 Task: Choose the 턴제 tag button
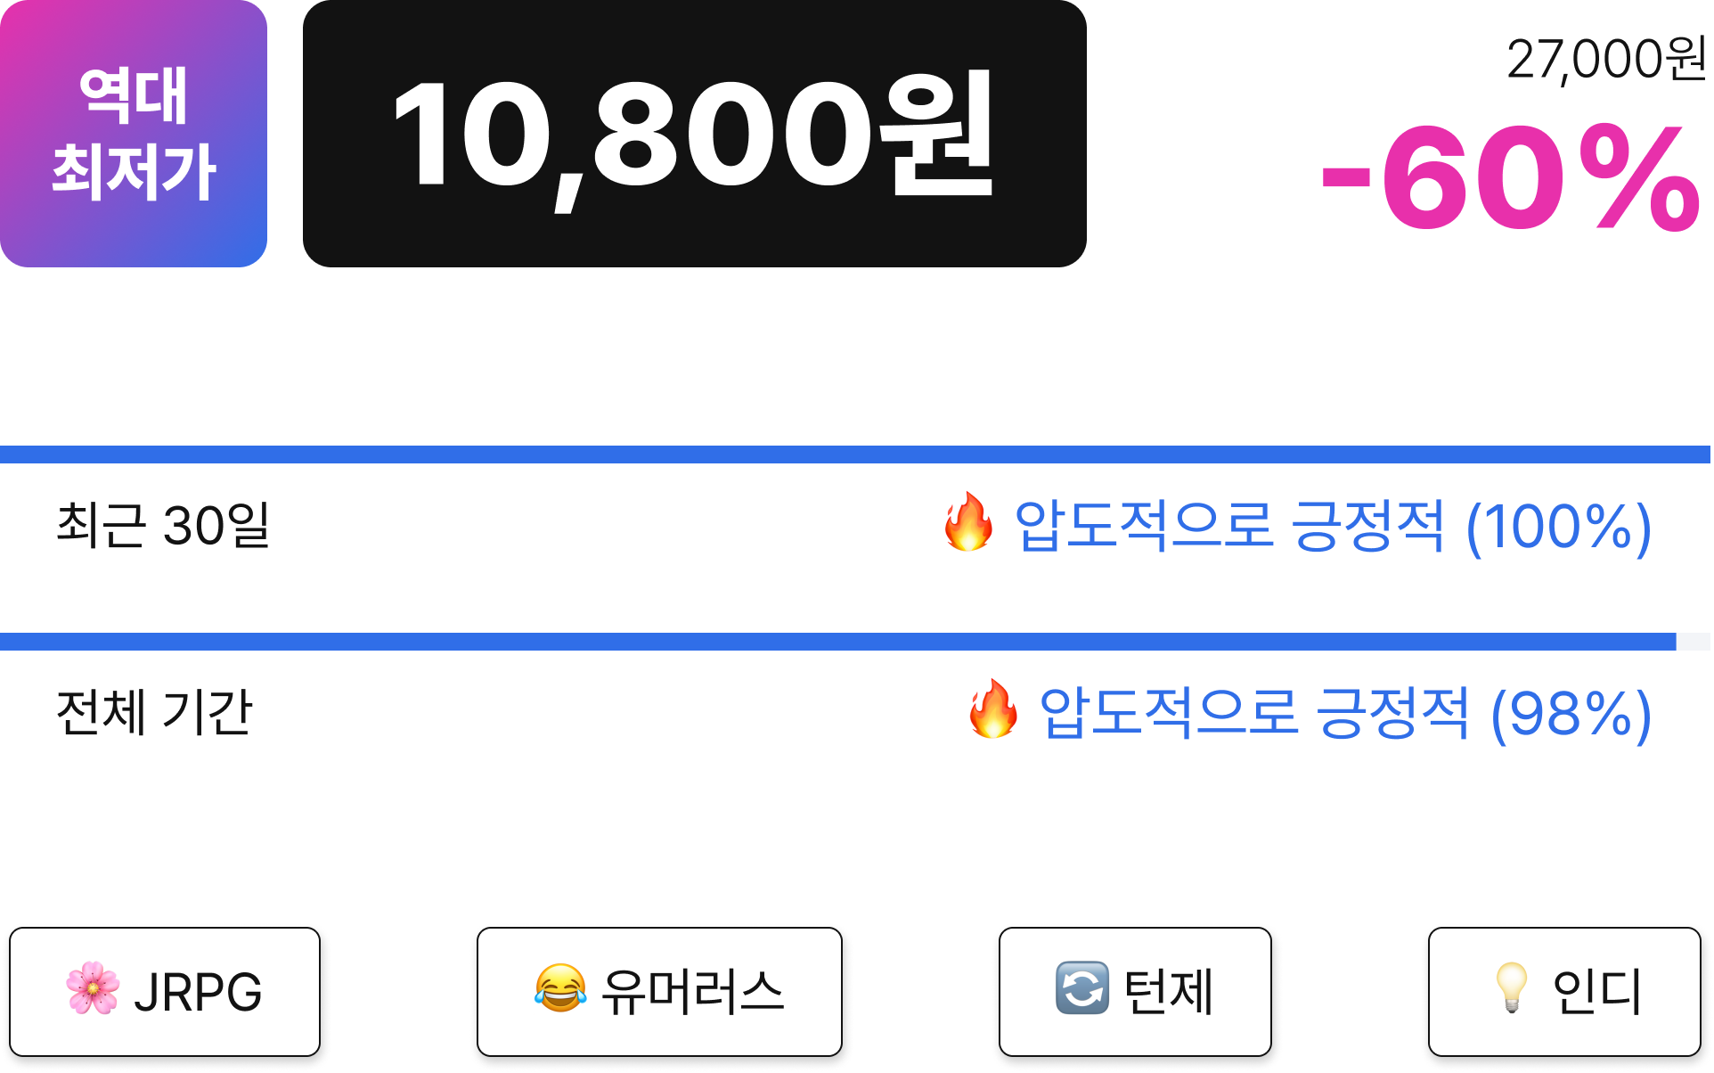1135,993
